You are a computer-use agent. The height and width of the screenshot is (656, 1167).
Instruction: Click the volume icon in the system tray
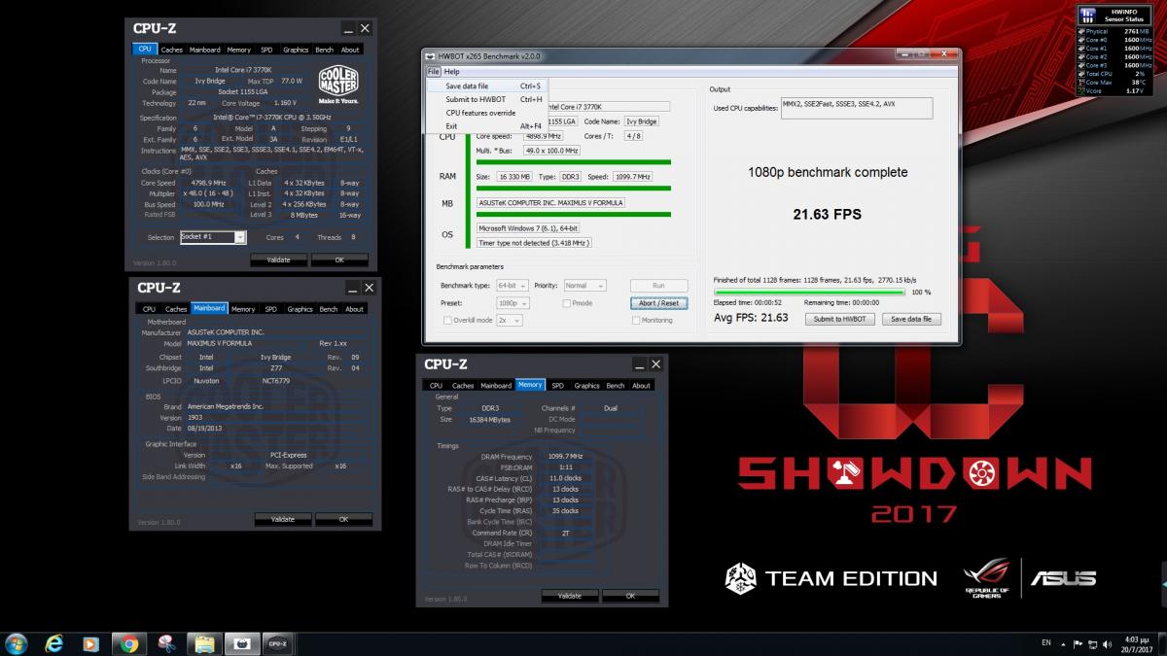click(1109, 643)
